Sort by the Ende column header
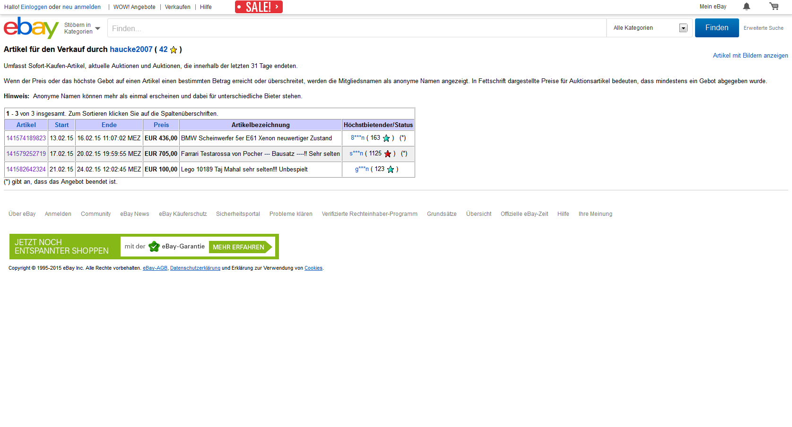The image size is (792, 427). [109, 125]
